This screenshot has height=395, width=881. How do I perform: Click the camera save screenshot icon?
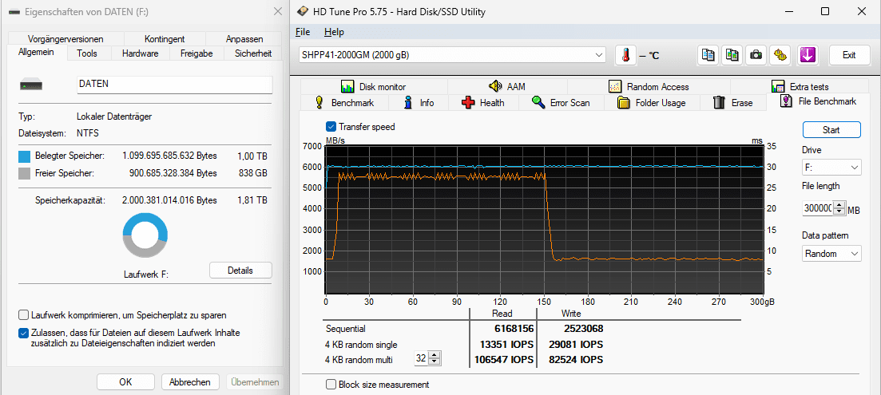click(x=756, y=55)
